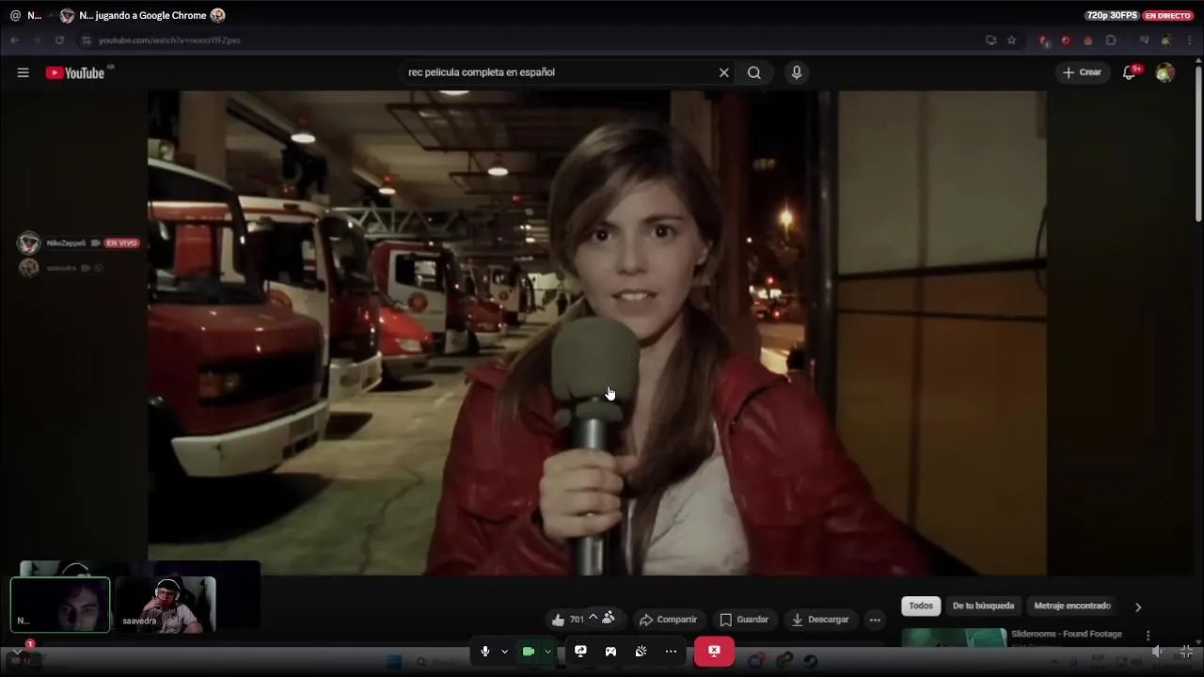The image size is (1204, 677).
Task: Open the YouTube hamburger guide menu
Action: [x=23, y=72]
